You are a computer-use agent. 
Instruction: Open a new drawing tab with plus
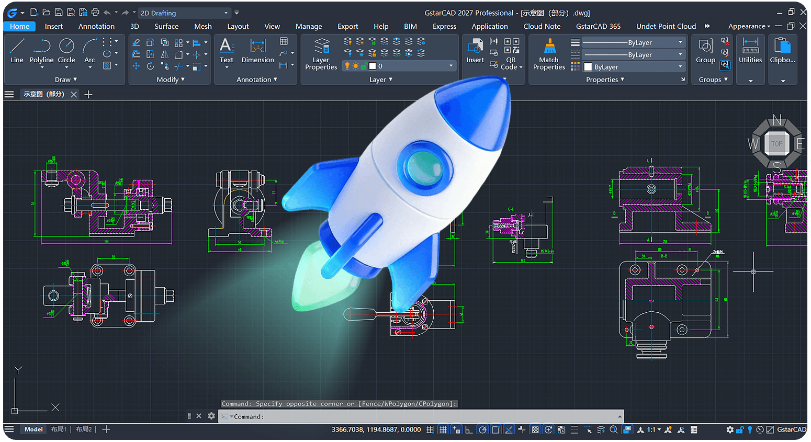coord(88,94)
